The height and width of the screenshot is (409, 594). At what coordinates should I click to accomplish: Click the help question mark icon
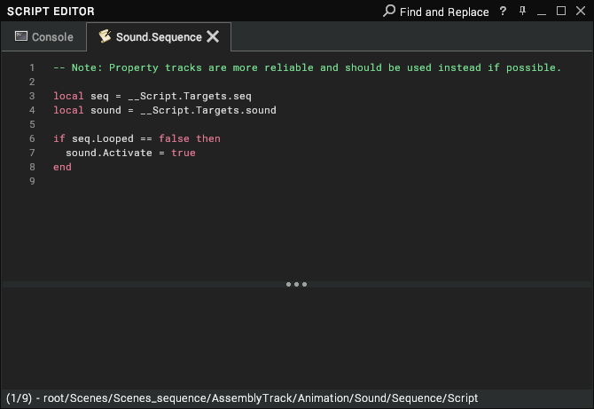tap(503, 11)
